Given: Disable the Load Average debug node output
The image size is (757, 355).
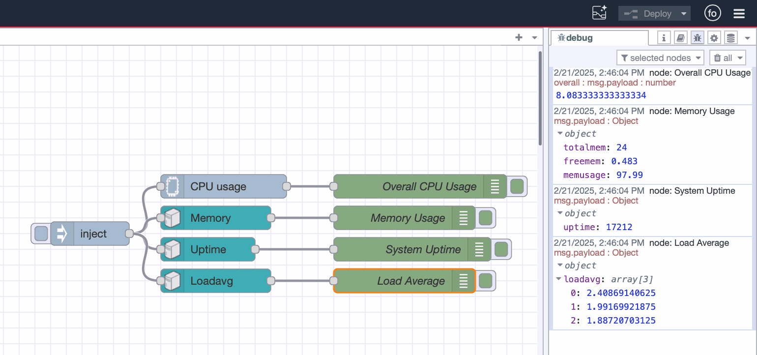Looking at the screenshot, I should pos(485,281).
